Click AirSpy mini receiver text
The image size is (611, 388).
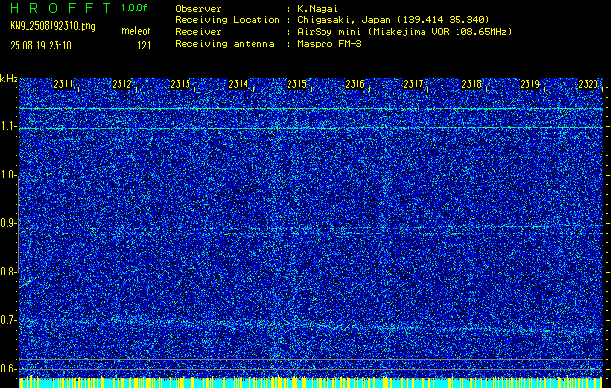[404, 32]
